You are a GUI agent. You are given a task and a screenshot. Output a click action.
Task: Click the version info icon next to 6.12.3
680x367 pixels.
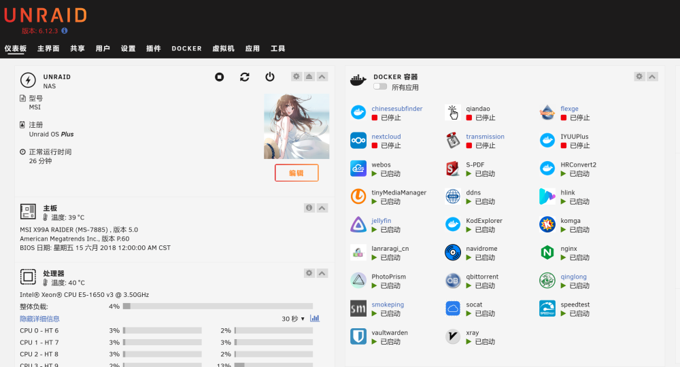[64, 31]
